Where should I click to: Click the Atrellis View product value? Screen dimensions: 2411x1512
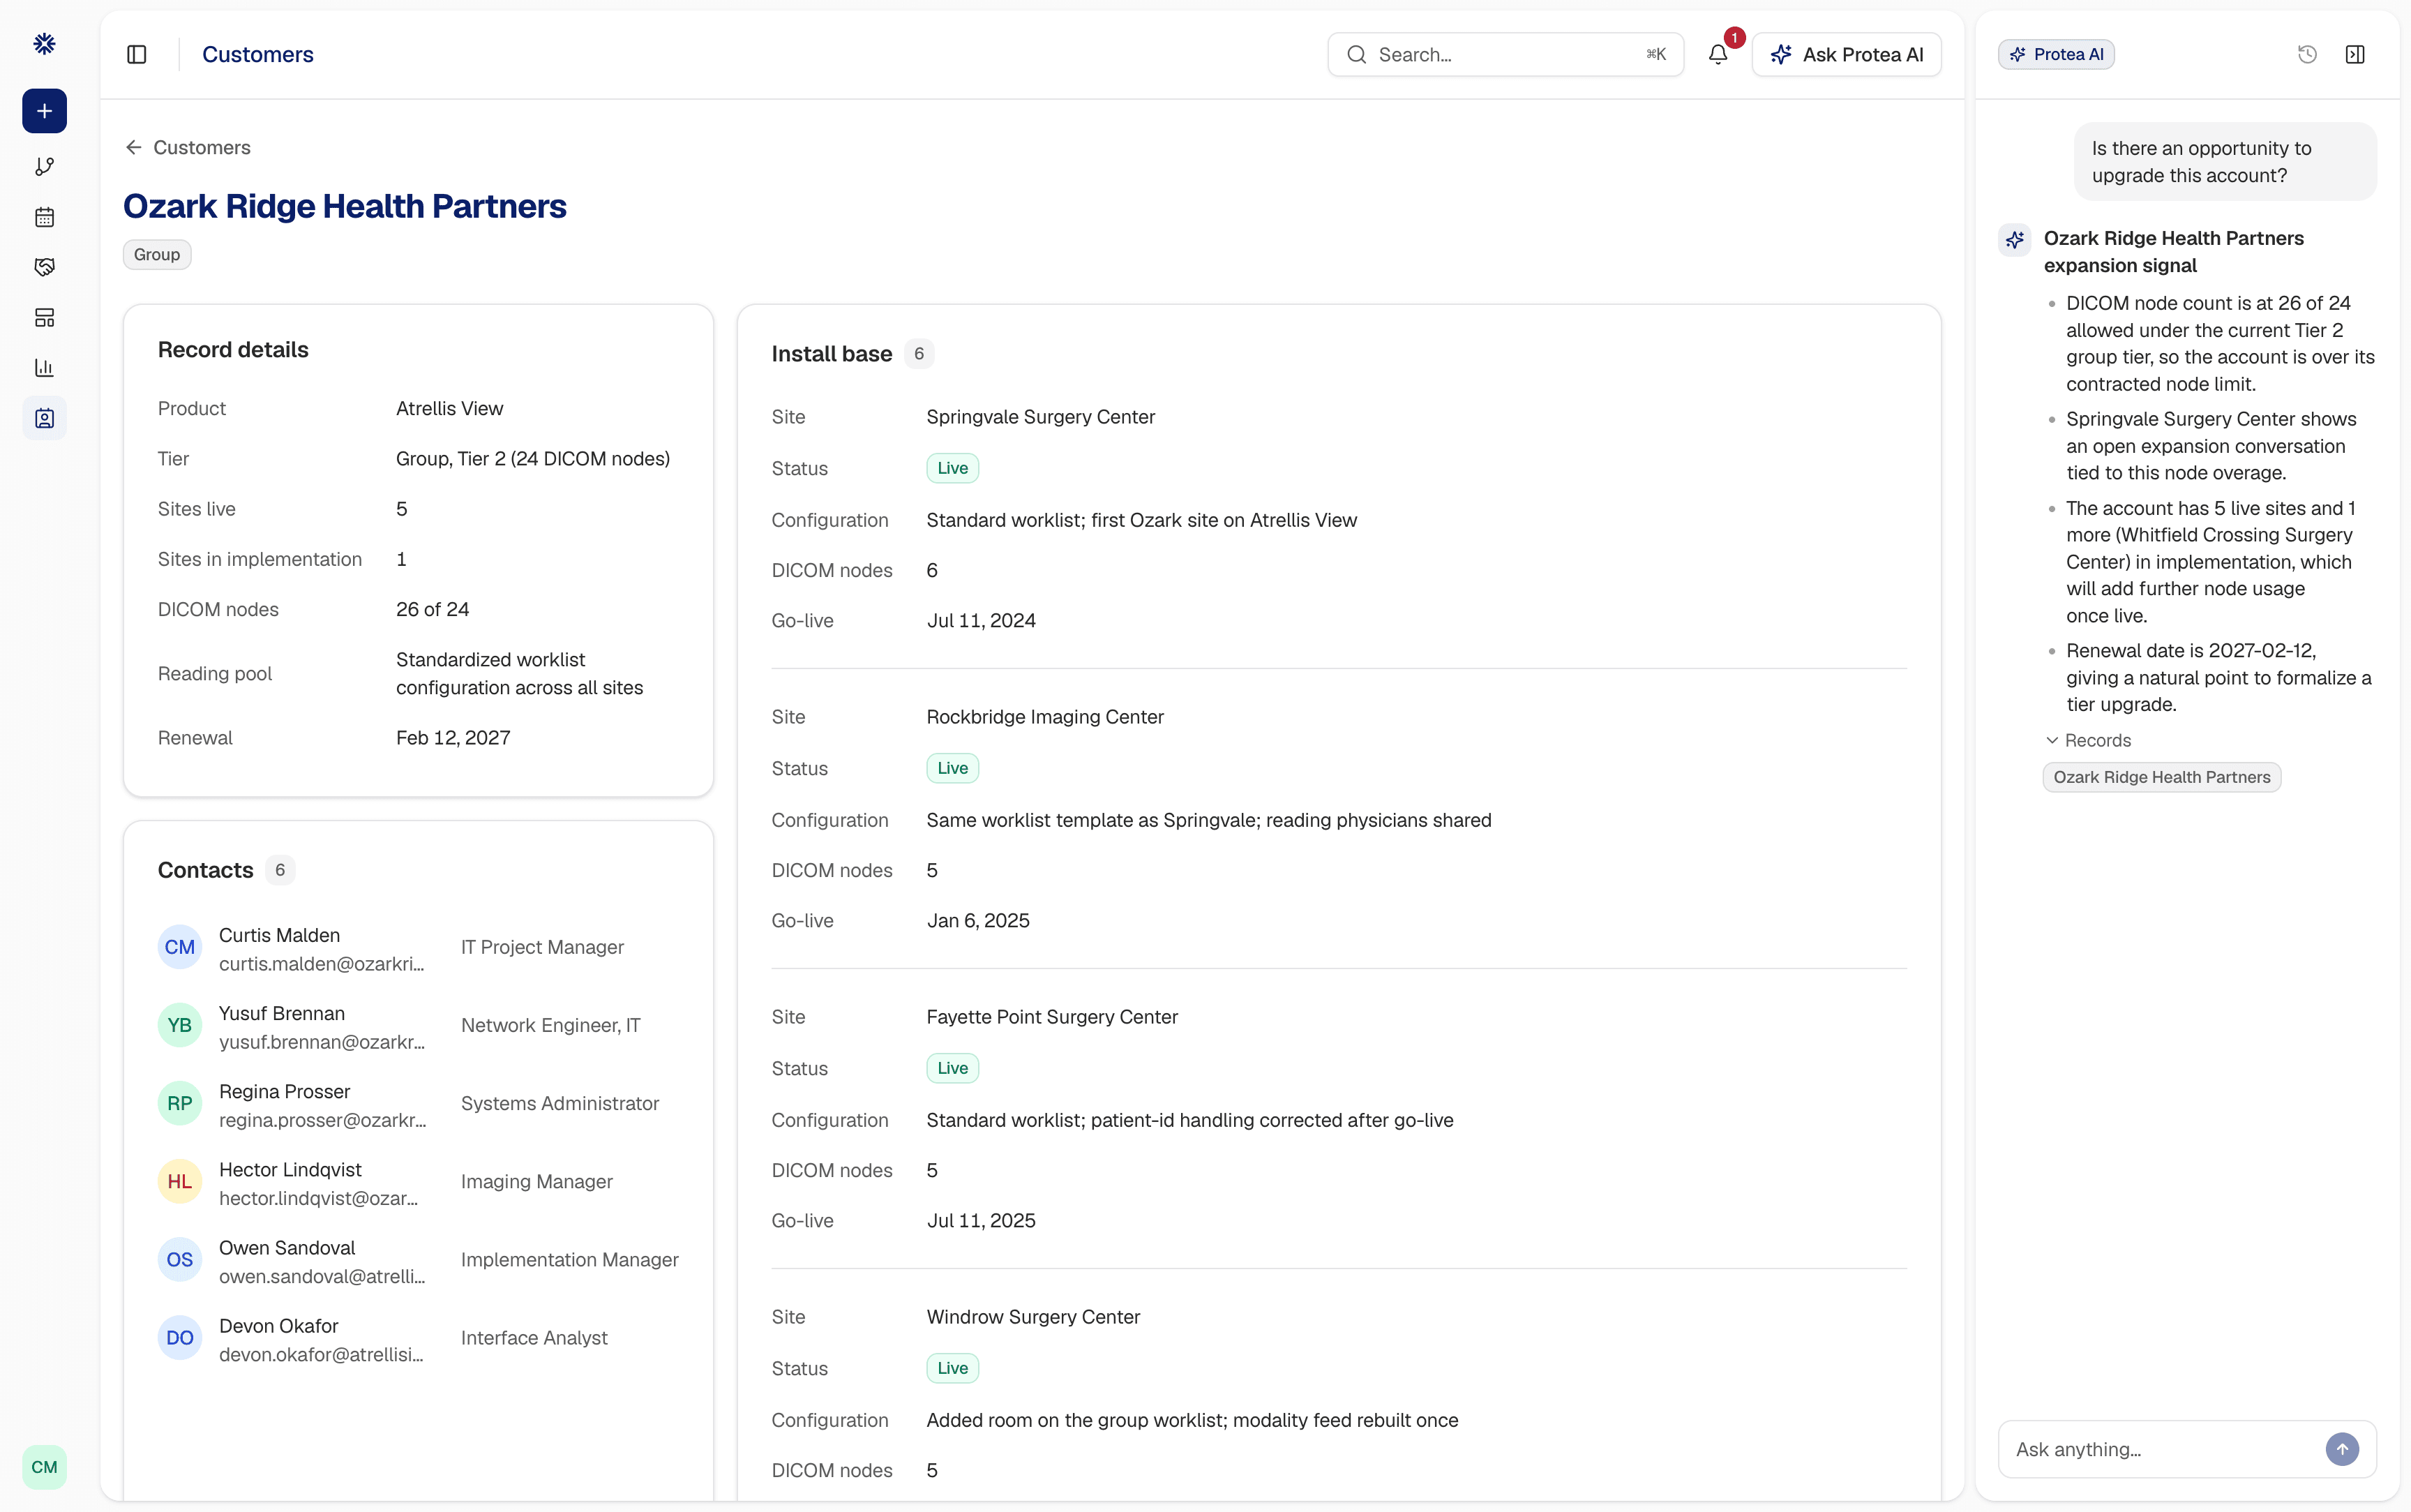point(449,408)
